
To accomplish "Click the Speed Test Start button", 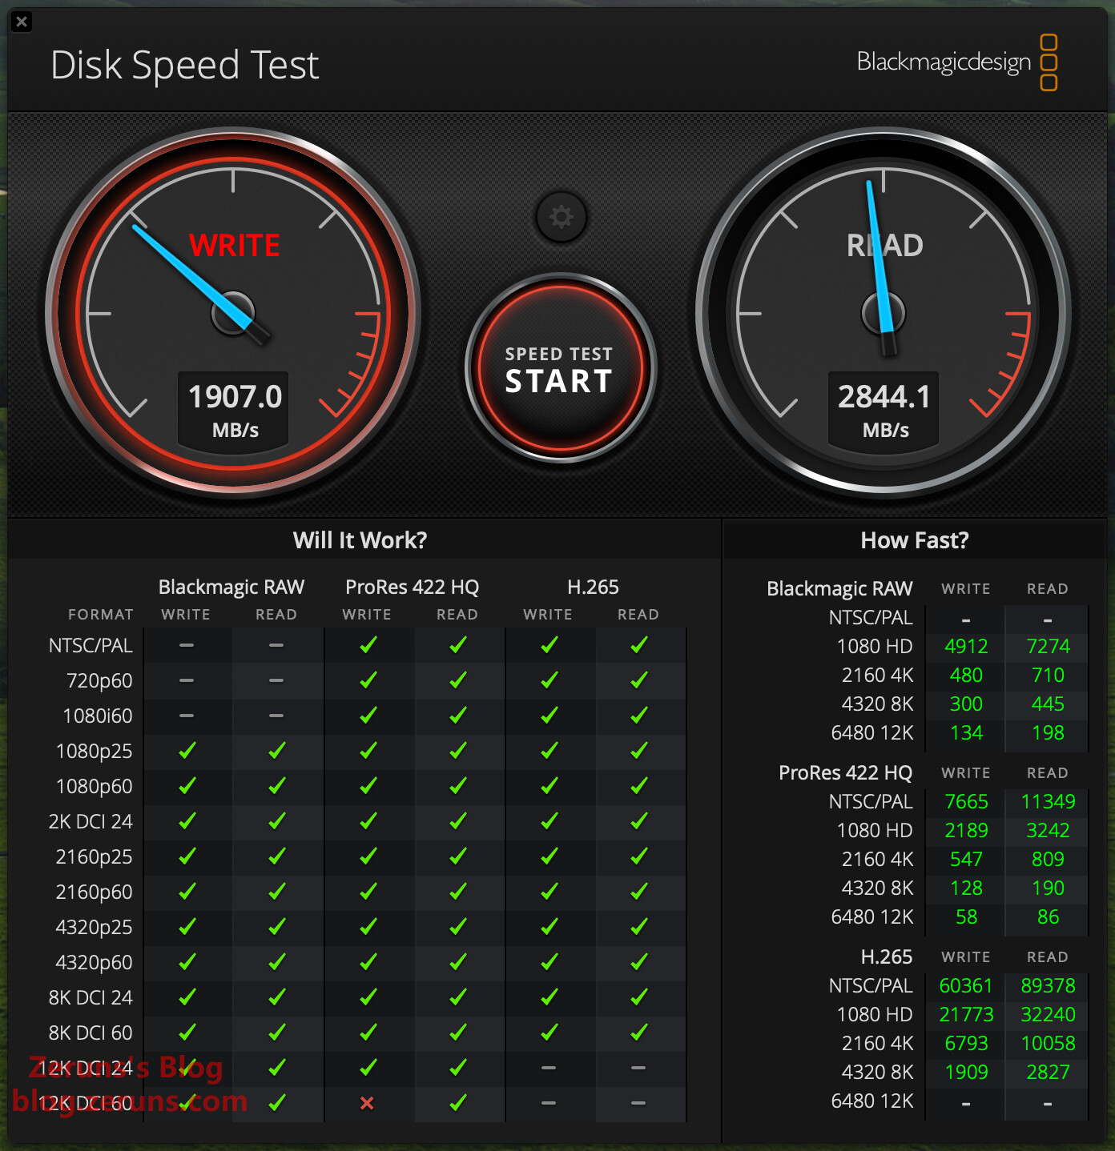I will point(560,370).
